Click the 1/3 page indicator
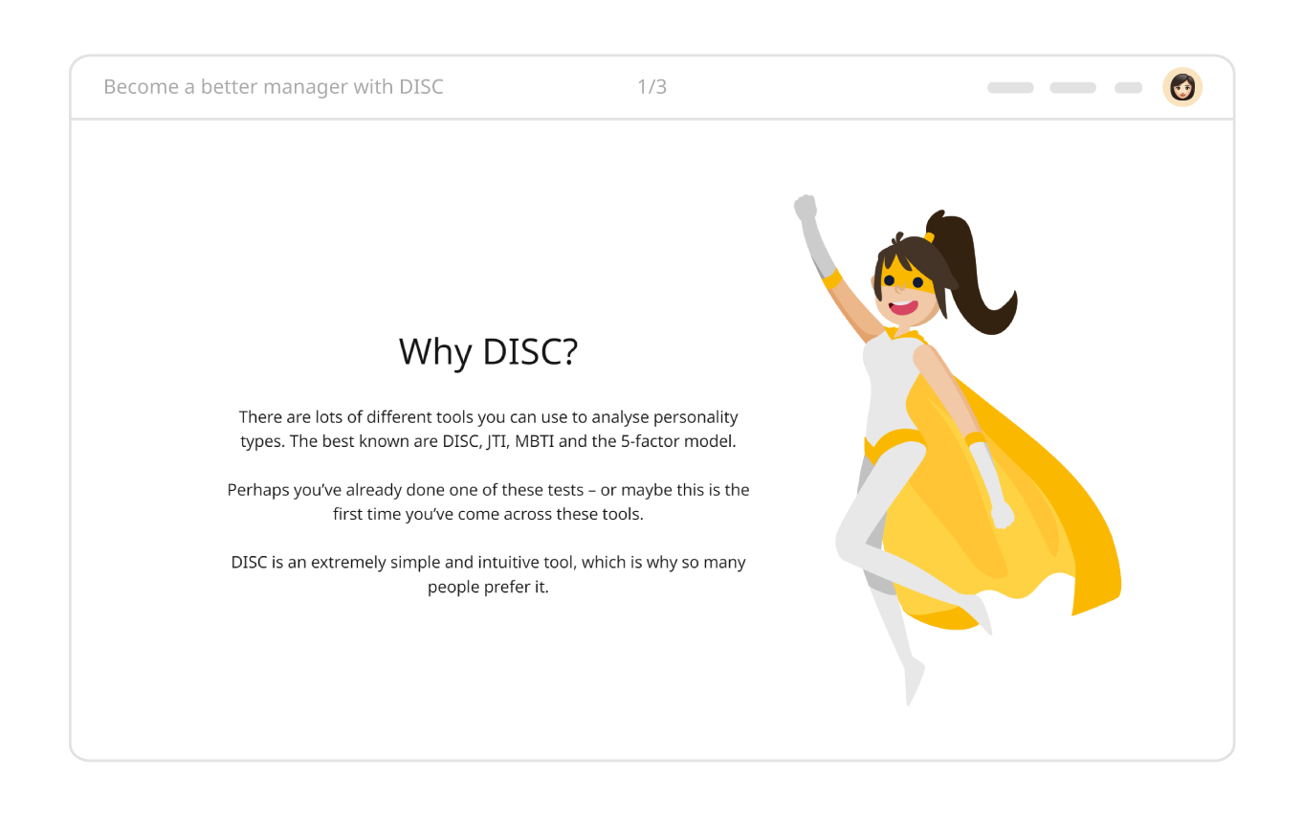 pyautogui.click(x=651, y=87)
